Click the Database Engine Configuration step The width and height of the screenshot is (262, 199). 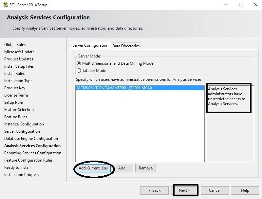31,138
